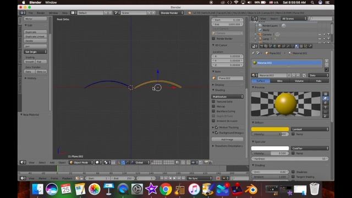Viewport: 352px width, 198px height.
Task: Open the Set Origin dropdown
Action: pyautogui.click(x=35, y=52)
